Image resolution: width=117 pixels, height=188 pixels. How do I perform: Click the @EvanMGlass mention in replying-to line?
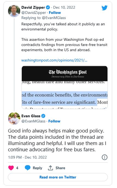[x=54, y=18]
